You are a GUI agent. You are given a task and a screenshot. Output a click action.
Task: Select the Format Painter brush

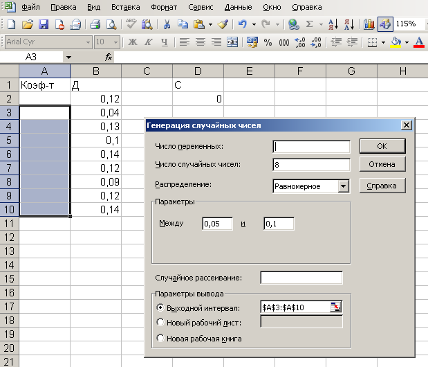[x=223, y=24]
